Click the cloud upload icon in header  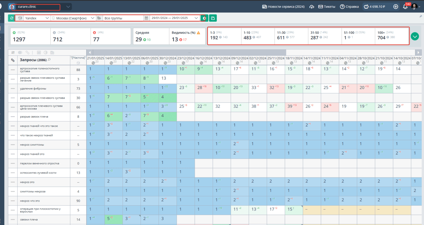coord(312,7)
